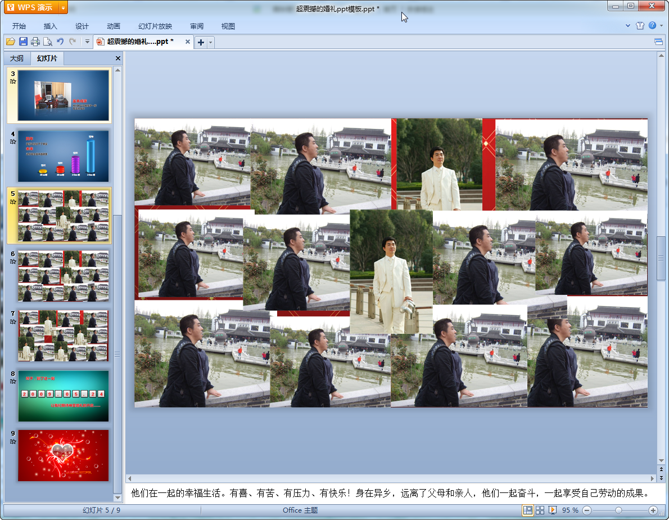Click animation star under slide 5 number
This screenshot has width=669, height=520.
click(x=13, y=201)
